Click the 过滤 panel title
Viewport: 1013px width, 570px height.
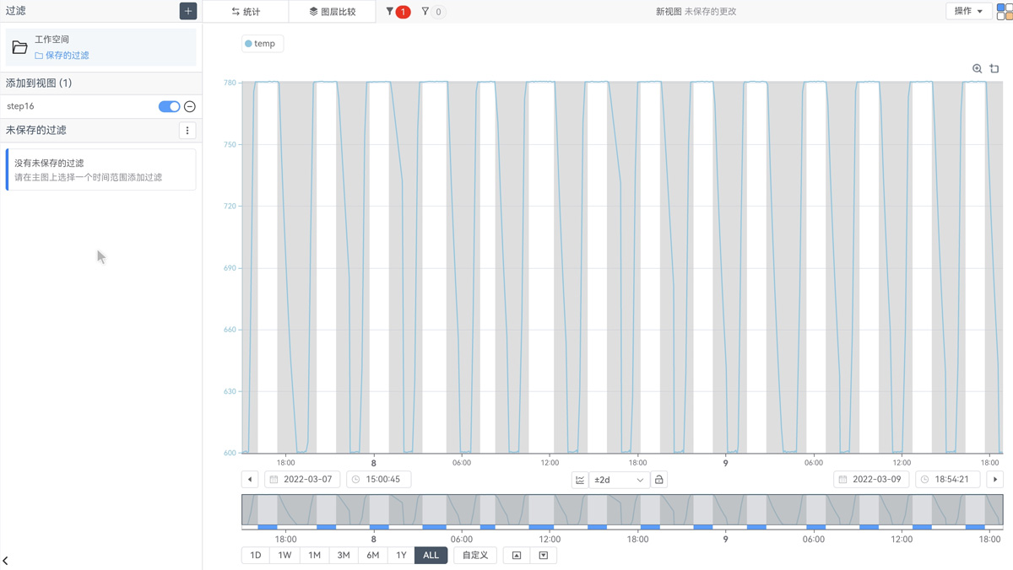15,11
